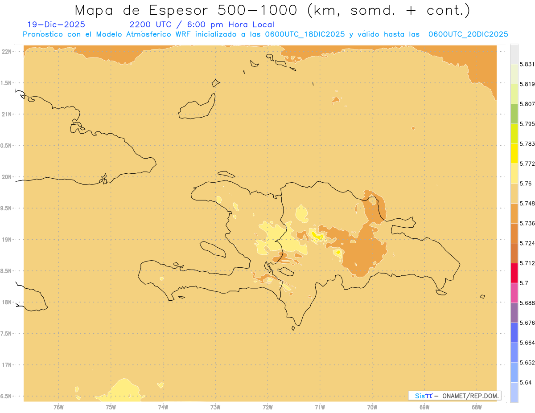Click the 21N latitude label
Image resolution: width=535 pixels, height=413 pixels.
[x=7, y=114]
